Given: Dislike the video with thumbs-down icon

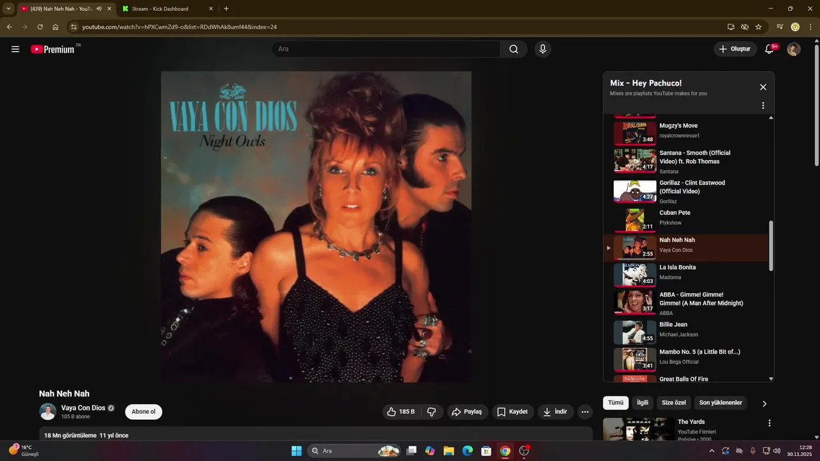Looking at the screenshot, I should [x=432, y=412].
